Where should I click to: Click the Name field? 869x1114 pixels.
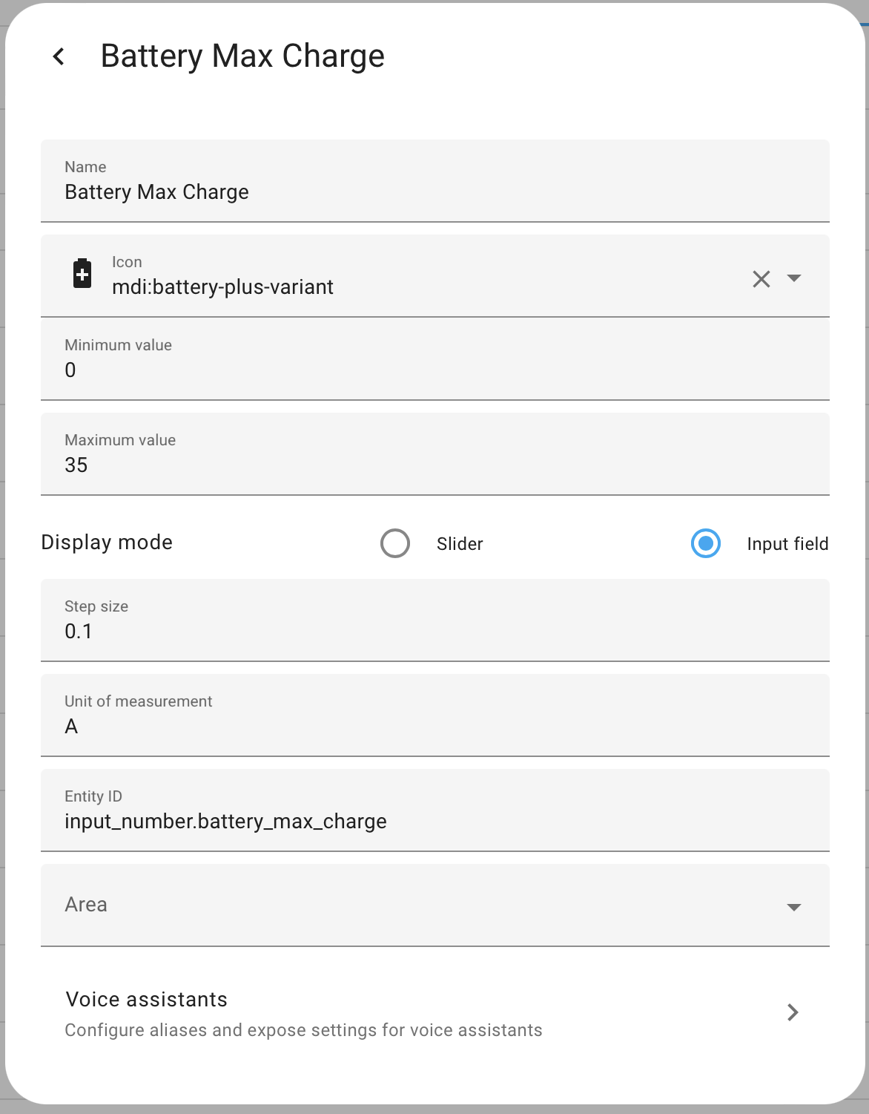[x=434, y=191]
